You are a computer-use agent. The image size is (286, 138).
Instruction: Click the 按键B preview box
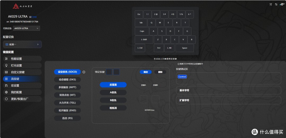156,99
